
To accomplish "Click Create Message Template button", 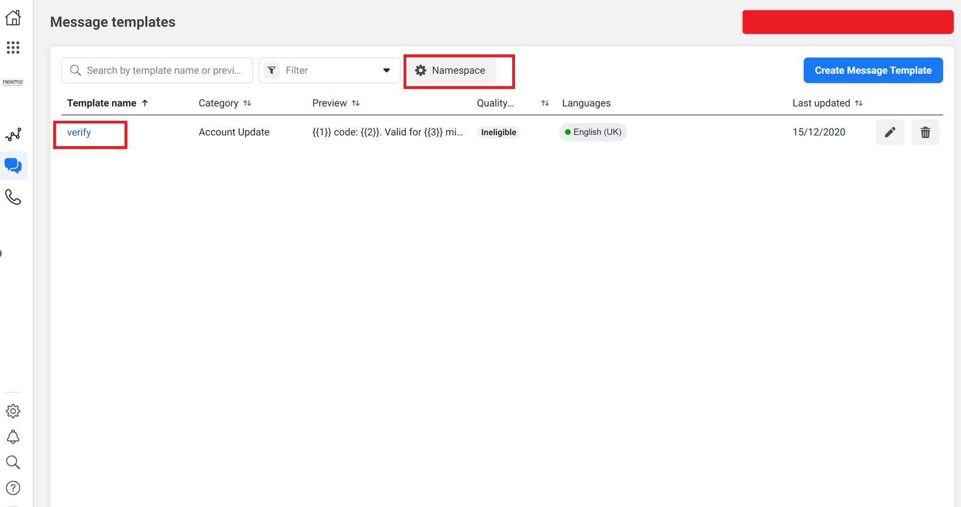I will [873, 70].
